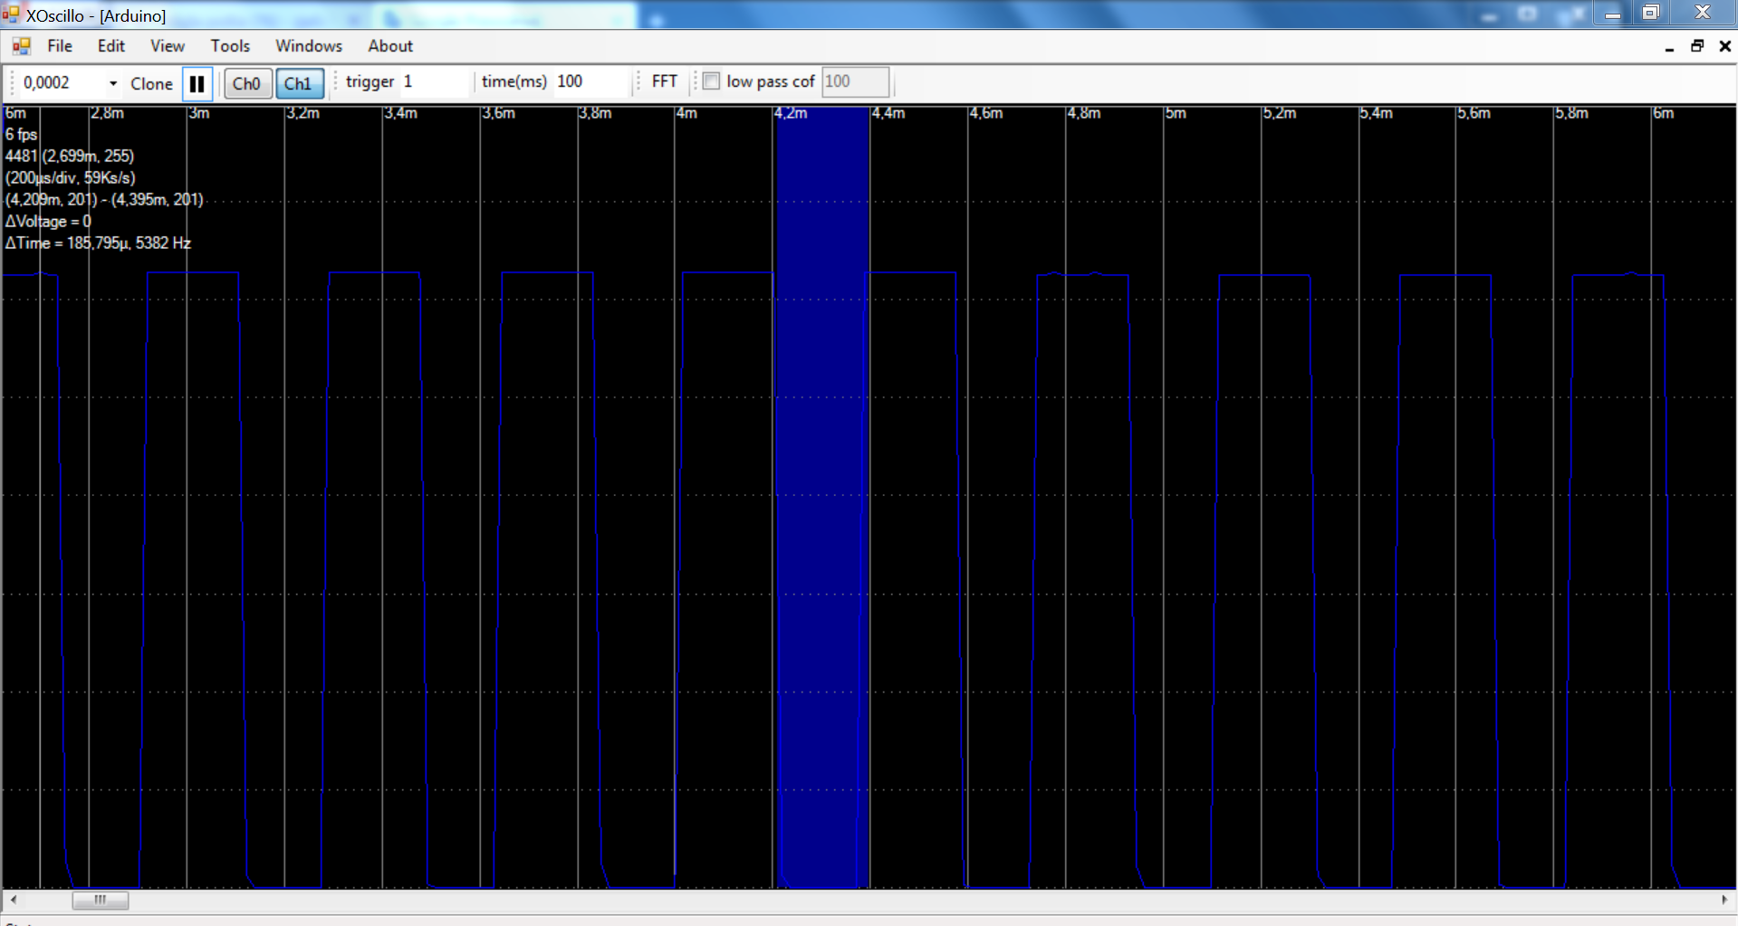The height and width of the screenshot is (926, 1738).
Task: Click the 4m time axis marker
Action: pos(687,113)
